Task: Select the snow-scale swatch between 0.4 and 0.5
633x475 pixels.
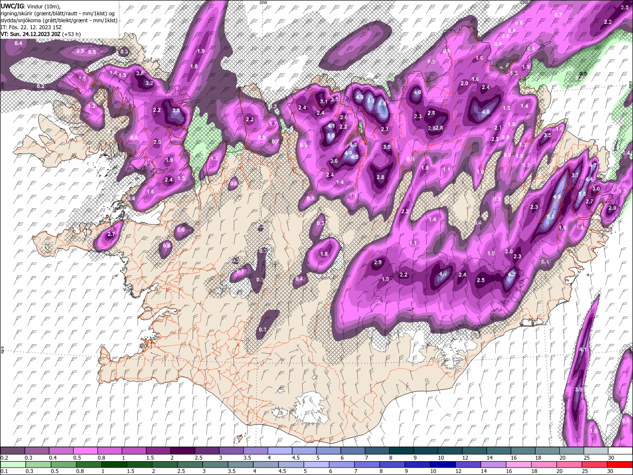Action: point(61,450)
